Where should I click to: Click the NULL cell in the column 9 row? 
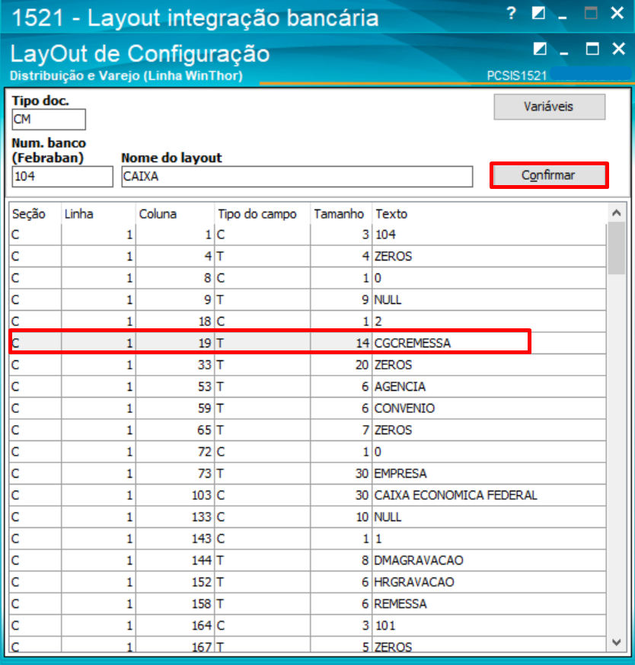point(489,299)
